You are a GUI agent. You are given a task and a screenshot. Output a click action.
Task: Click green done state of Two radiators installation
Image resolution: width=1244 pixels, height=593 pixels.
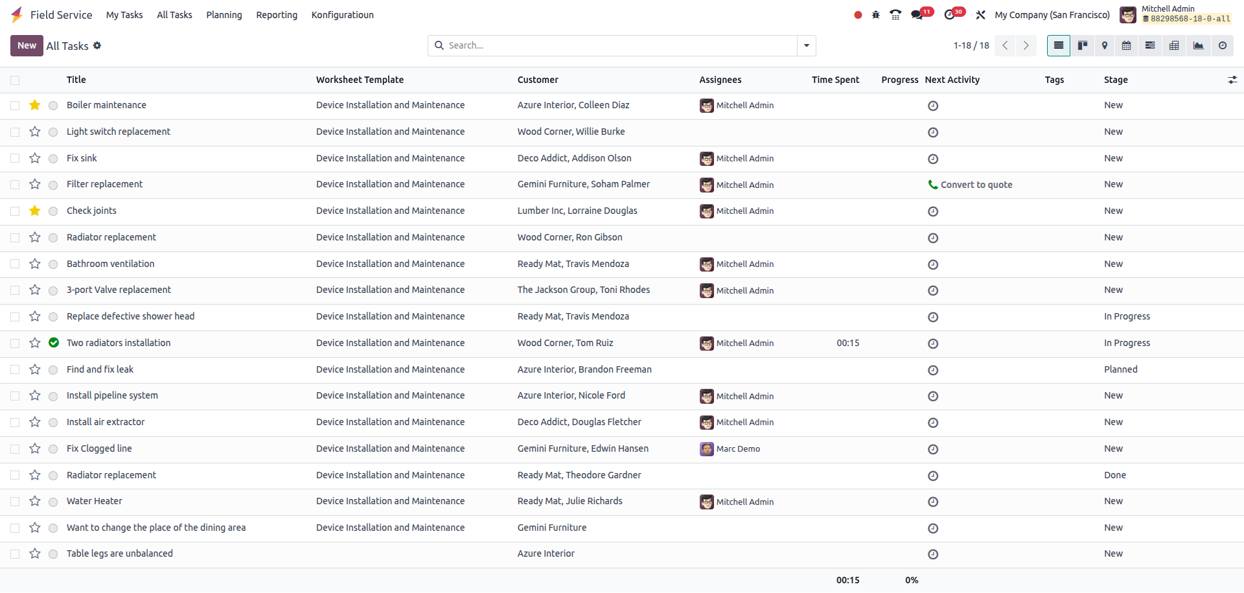54,343
